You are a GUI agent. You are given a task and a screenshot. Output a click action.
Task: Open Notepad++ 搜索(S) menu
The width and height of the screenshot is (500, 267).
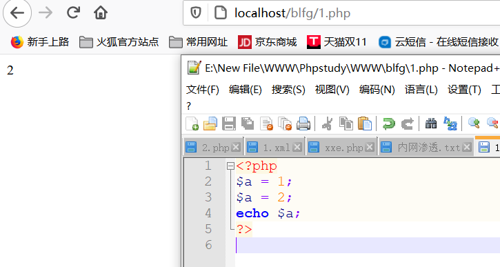288,90
